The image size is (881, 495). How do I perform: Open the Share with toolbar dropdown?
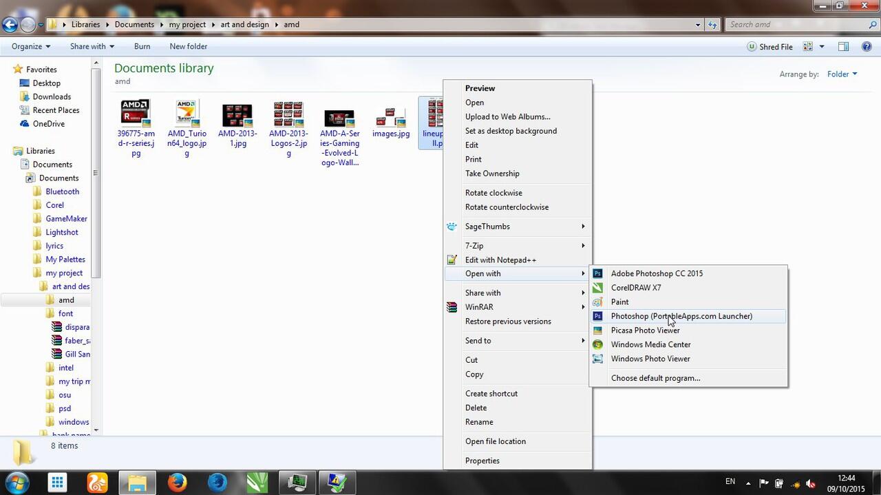[x=92, y=46]
